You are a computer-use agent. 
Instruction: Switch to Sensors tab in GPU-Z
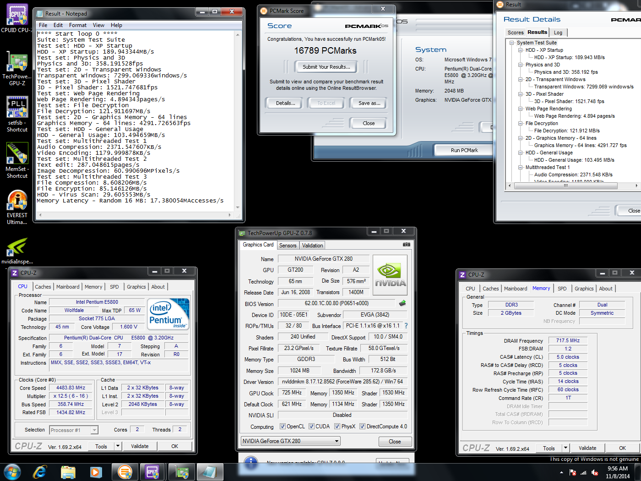[288, 246]
